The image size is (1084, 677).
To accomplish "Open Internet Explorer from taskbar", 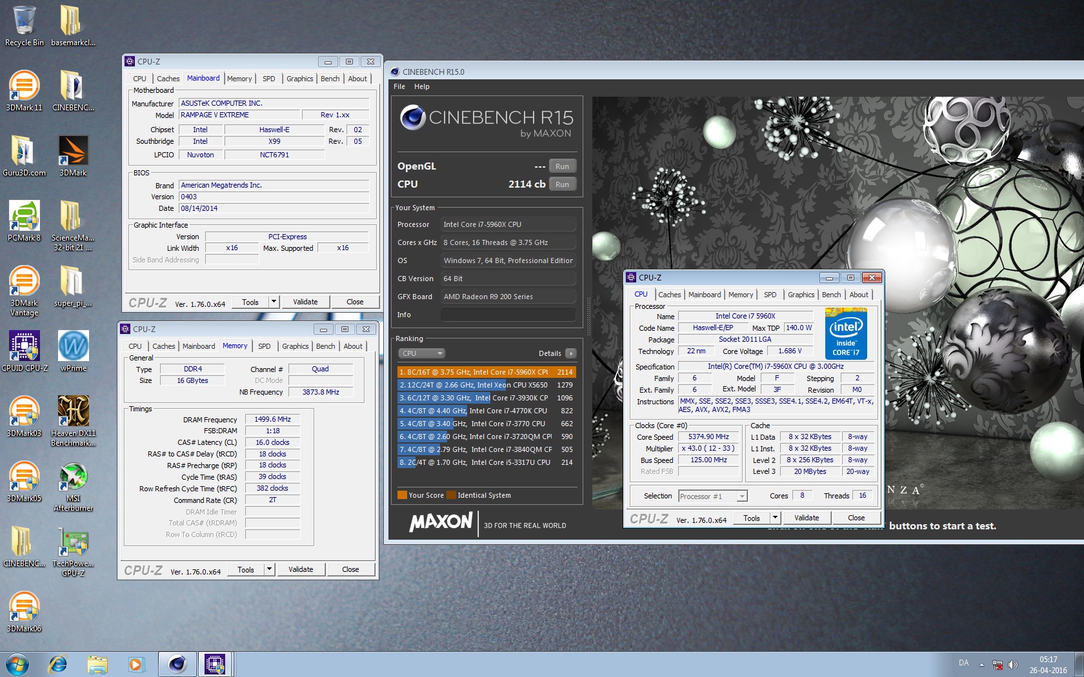I will [58, 664].
